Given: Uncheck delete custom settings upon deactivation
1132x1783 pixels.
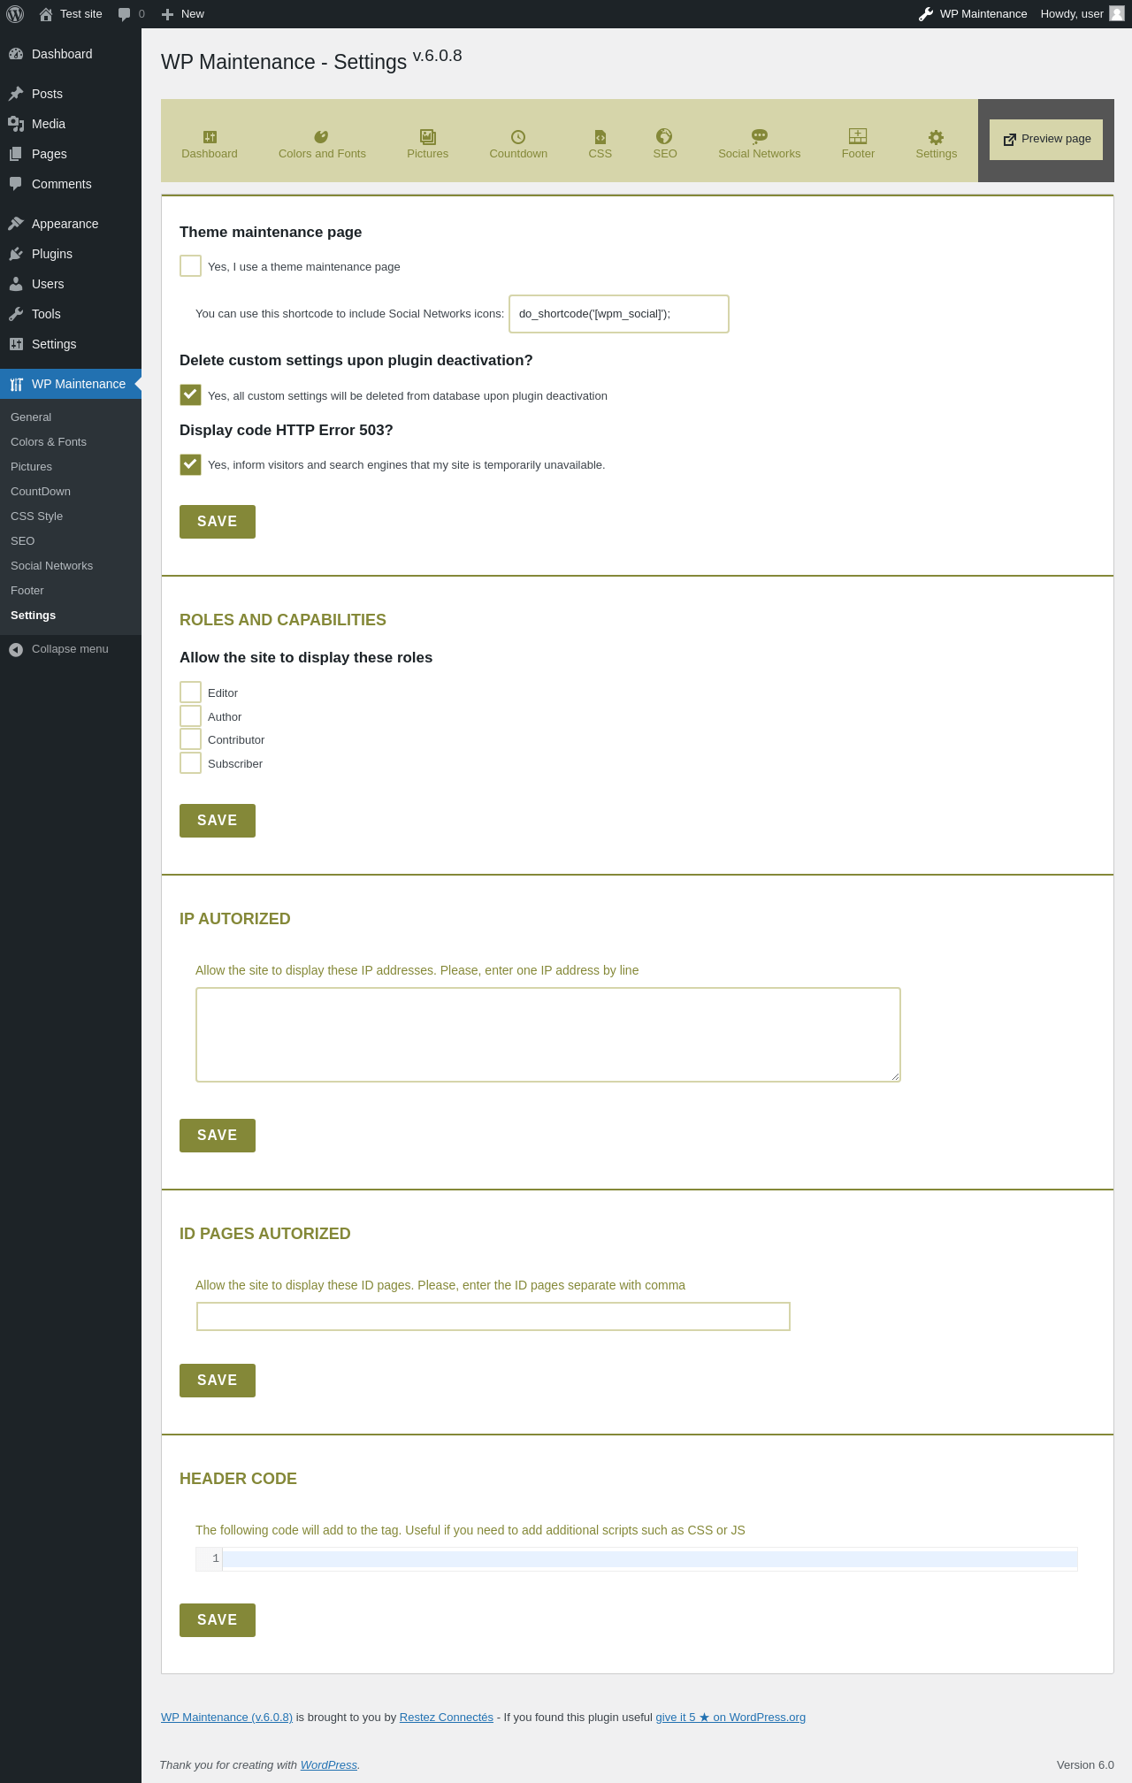Looking at the screenshot, I should [190, 394].
